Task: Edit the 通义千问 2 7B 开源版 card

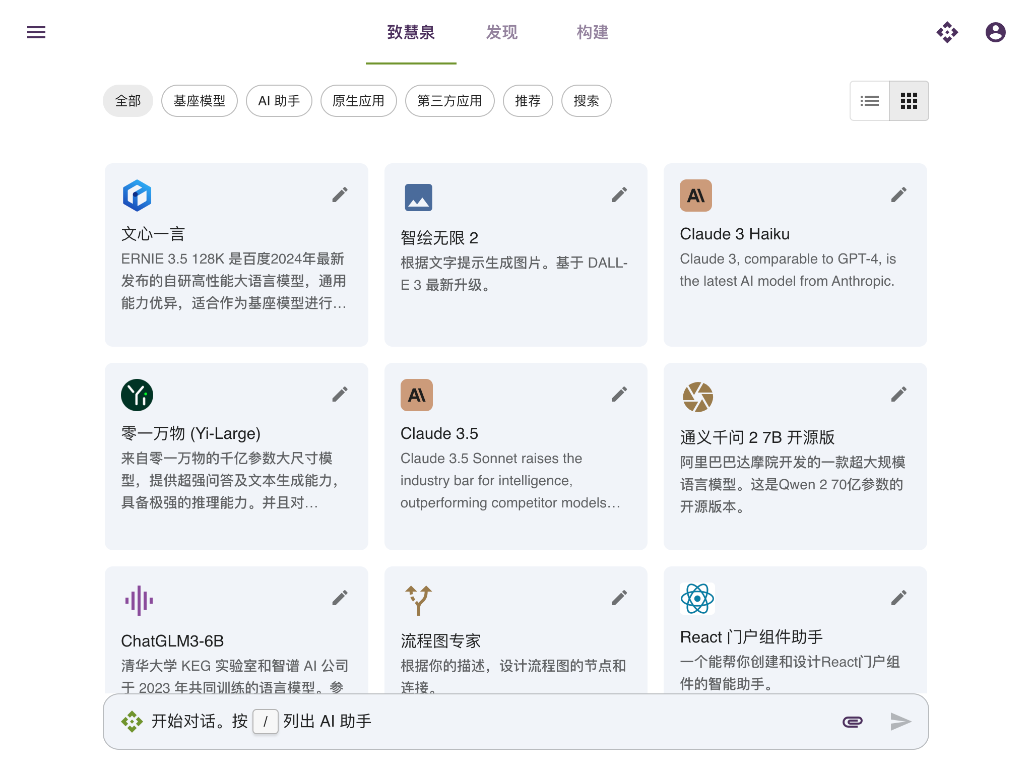Action: (x=899, y=394)
